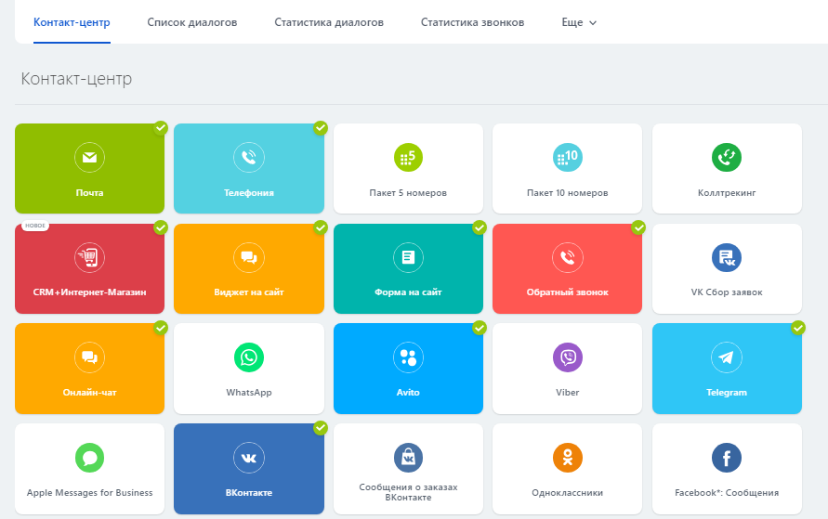The width and height of the screenshot is (828, 519).
Task: Click the Форма на сайт checkmark badge
Action: coord(480,227)
